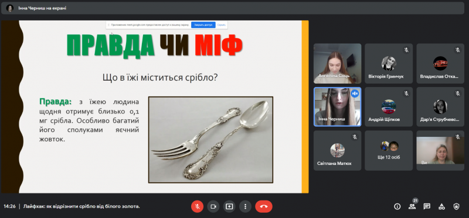
Task: Open the meeting details info icon
Action: point(397,206)
